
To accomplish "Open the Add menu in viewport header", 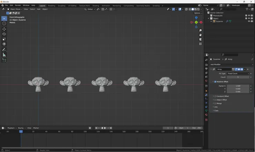I will 39,9.
